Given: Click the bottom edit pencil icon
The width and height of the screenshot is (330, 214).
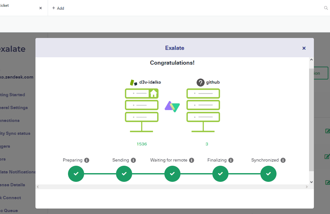Looking at the screenshot, I should (x=328, y=182).
